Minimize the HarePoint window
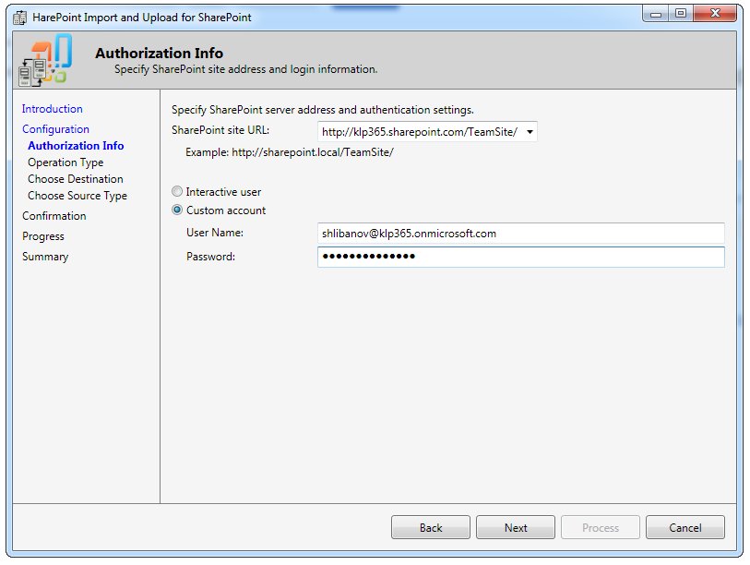Image resolution: width=750 pixels, height=565 pixels. [656, 14]
